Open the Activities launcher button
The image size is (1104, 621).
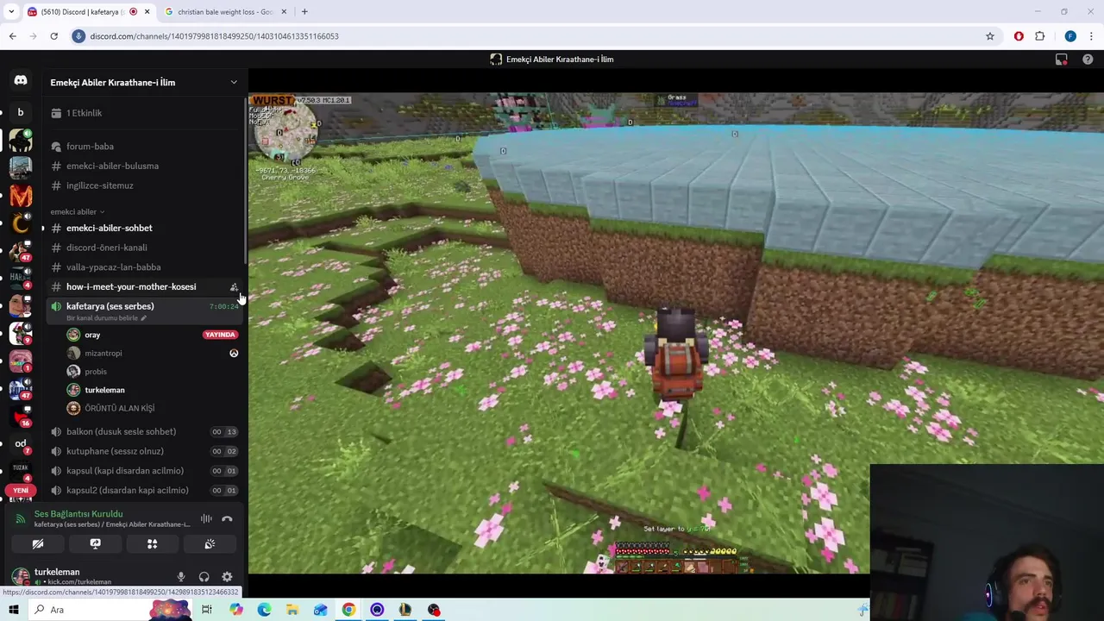click(152, 544)
